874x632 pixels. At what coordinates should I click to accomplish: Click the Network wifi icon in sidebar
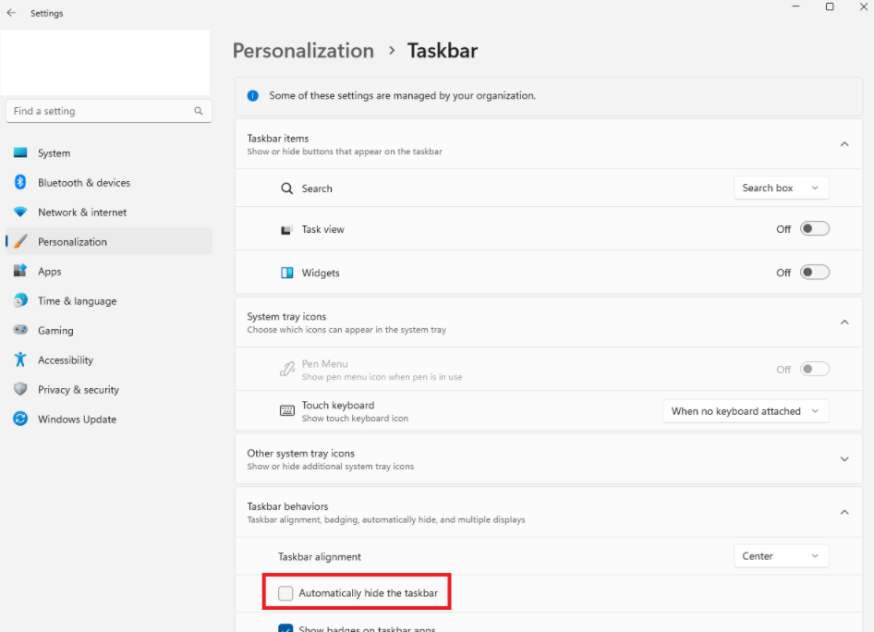point(20,213)
